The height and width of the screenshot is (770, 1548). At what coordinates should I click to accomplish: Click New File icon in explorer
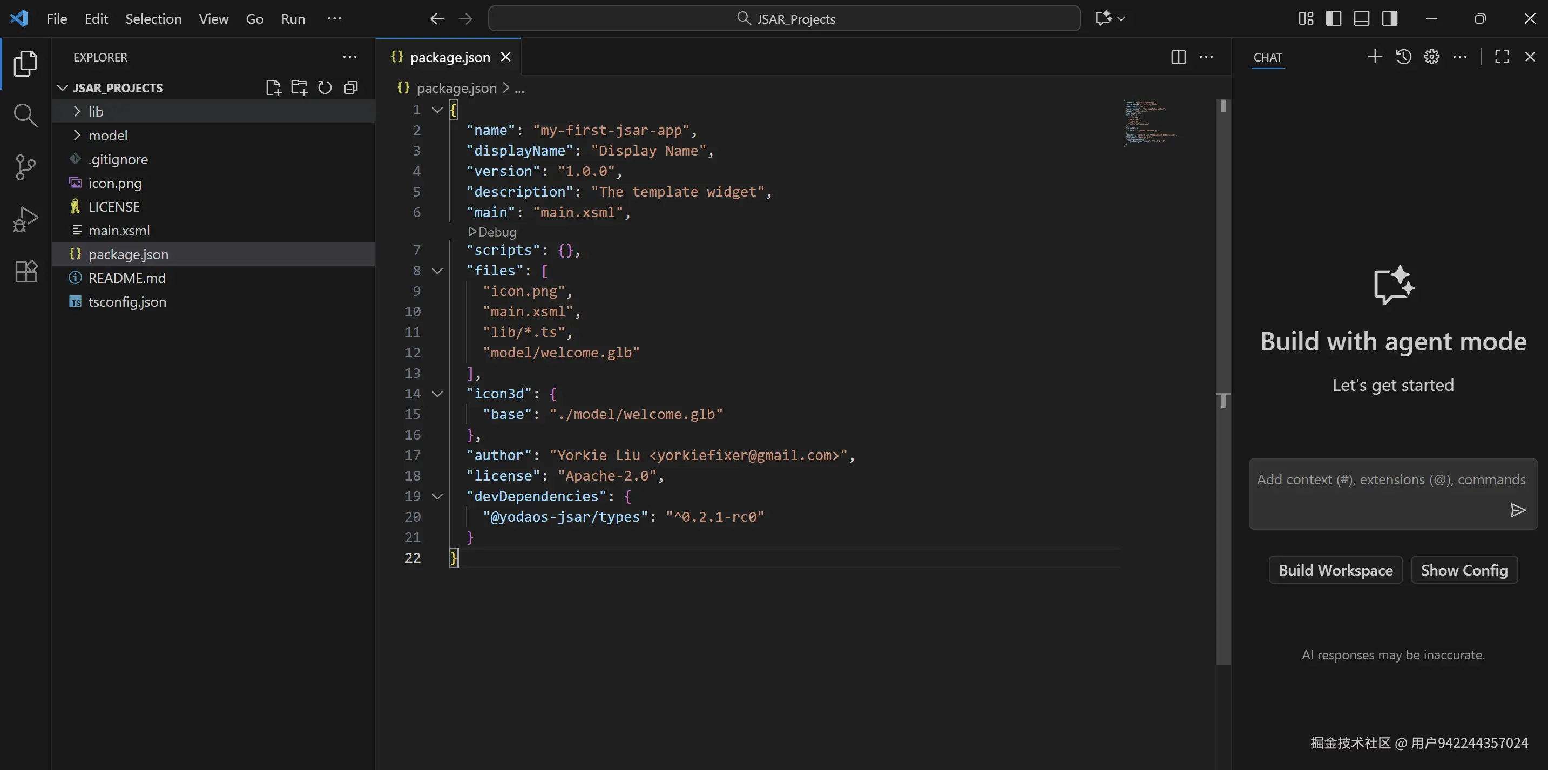click(273, 88)
